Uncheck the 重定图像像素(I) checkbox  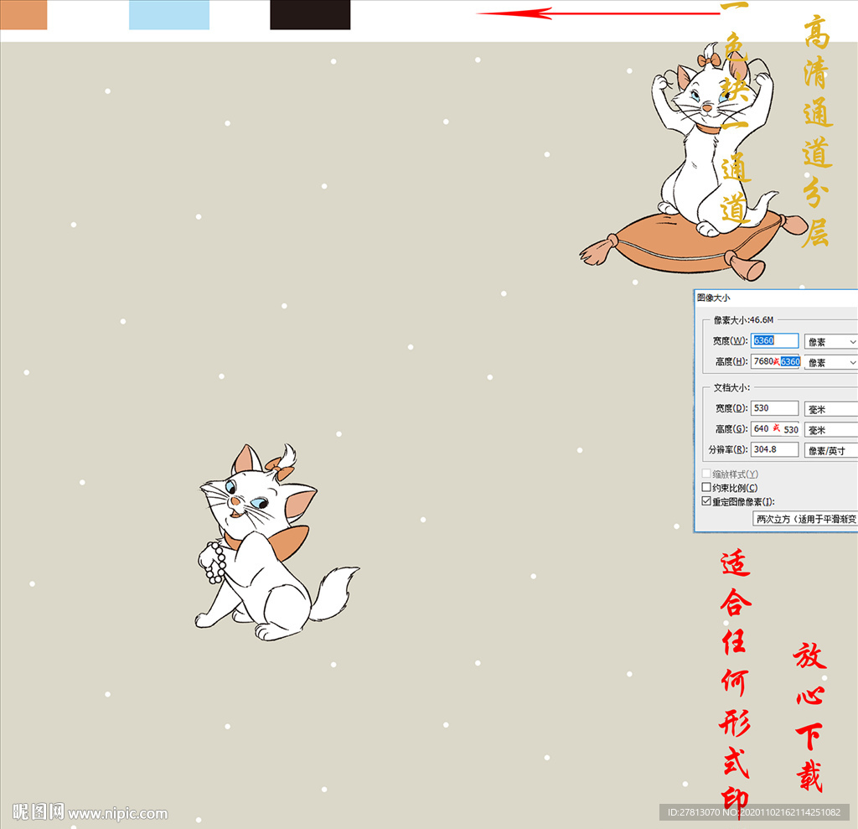[x=706, y=501]
